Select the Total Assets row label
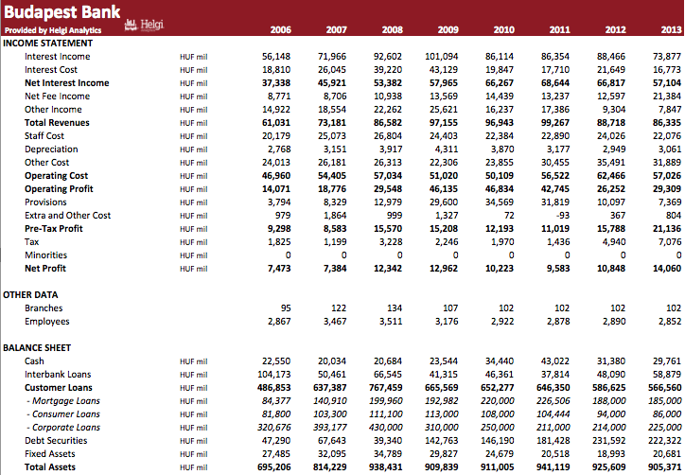Image resolution: width=685 pixels, height=475 pixels. click(50, 467)
